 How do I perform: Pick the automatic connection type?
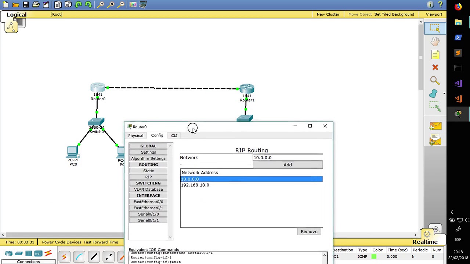(64, 257)
